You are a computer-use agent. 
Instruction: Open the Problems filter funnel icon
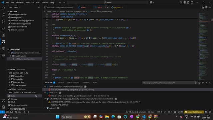[x=195, y=83]
